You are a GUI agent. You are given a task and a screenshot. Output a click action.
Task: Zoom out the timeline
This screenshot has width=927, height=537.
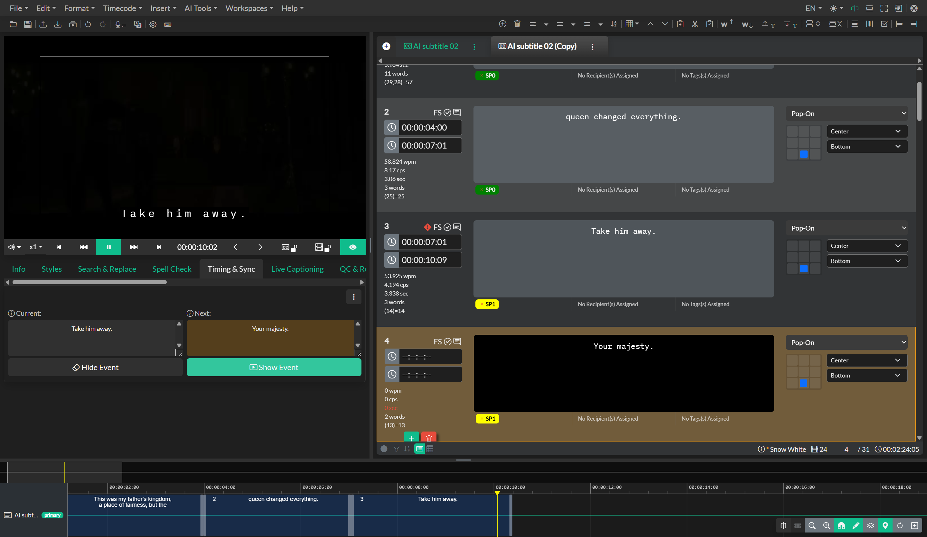tap(812, 525)
